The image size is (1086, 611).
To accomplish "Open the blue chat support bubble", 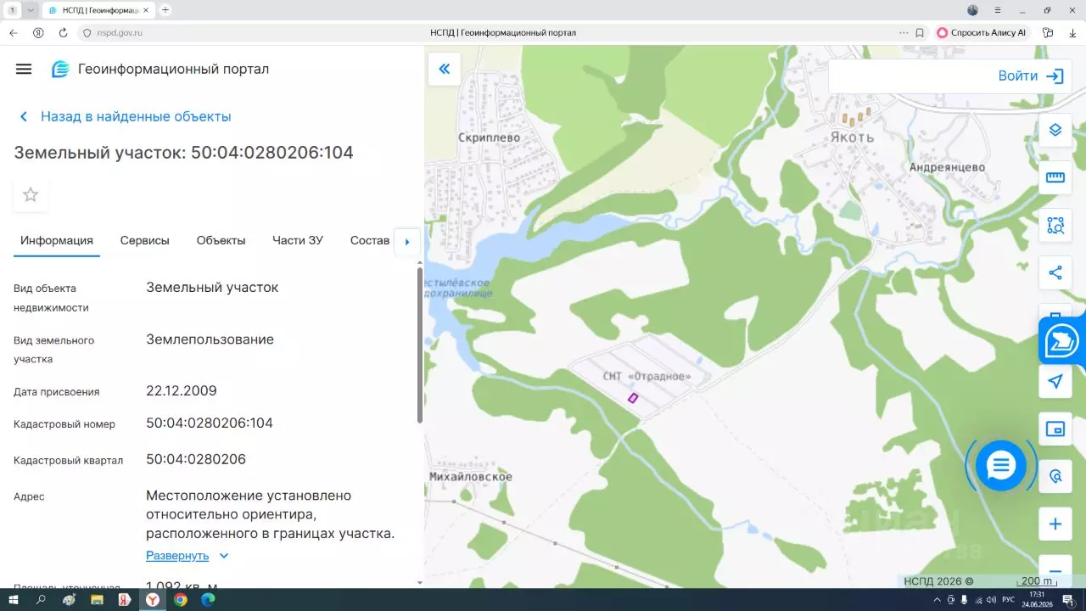I will [x=1001, y=465].
